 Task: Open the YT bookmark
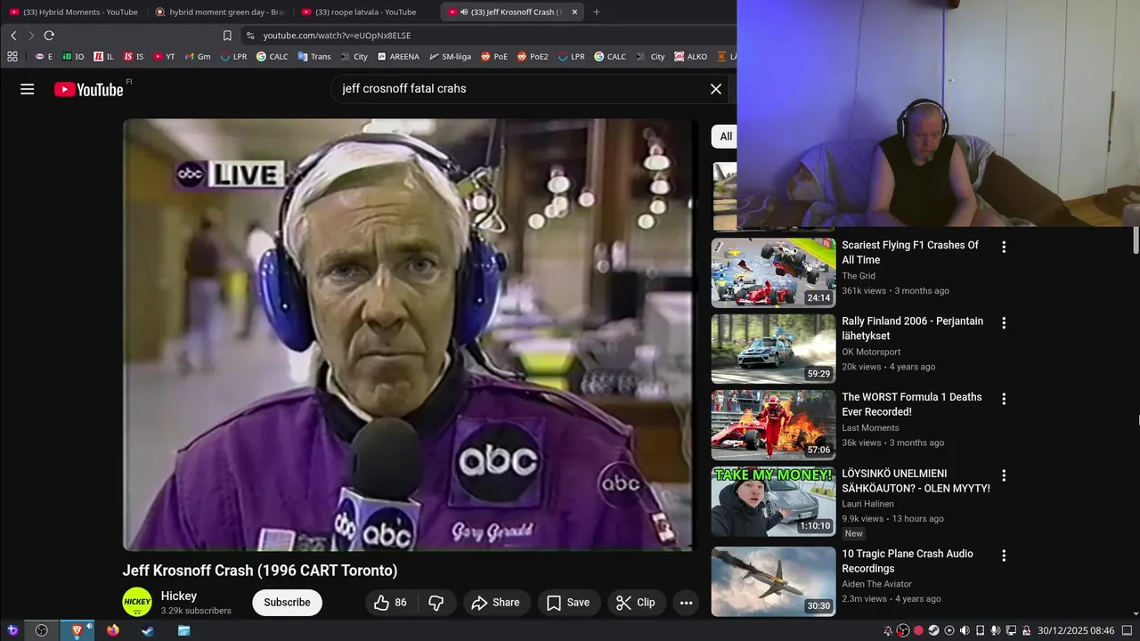(164, 56)
